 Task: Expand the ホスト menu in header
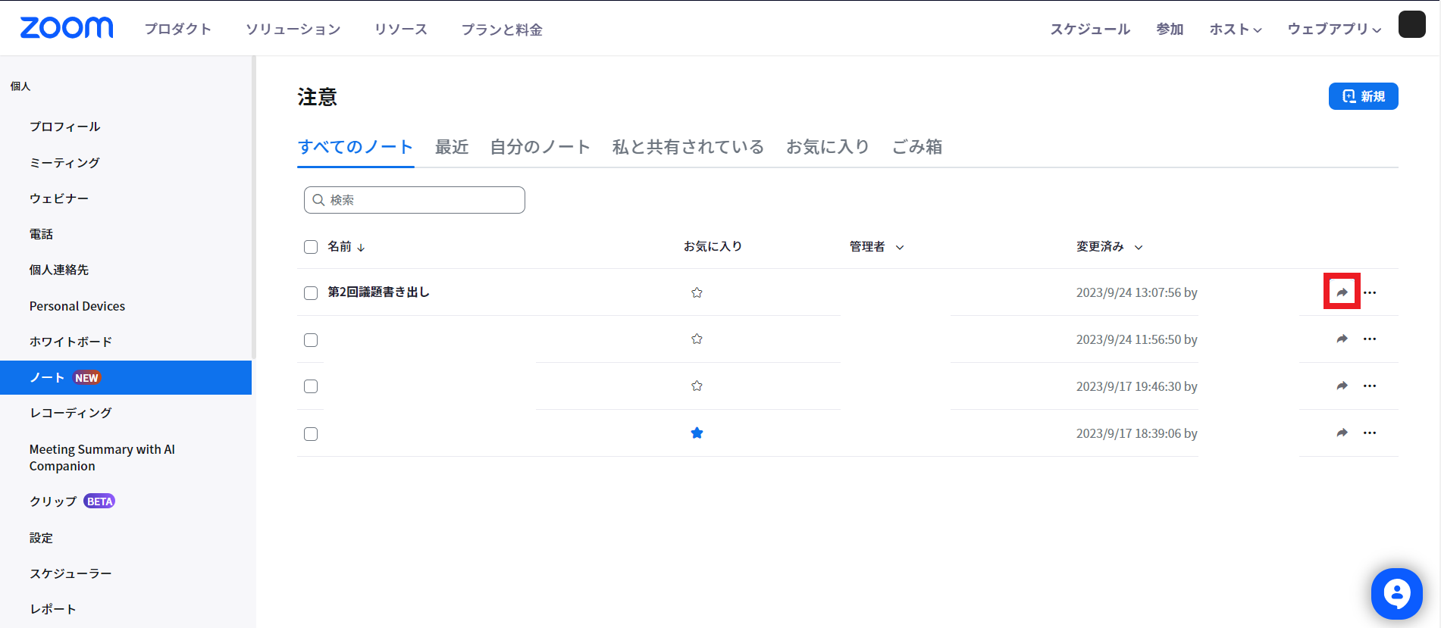pos(1235,30)
